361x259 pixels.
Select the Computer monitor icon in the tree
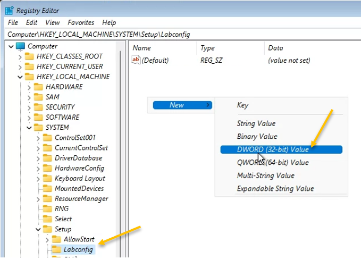tap(20, 46)
